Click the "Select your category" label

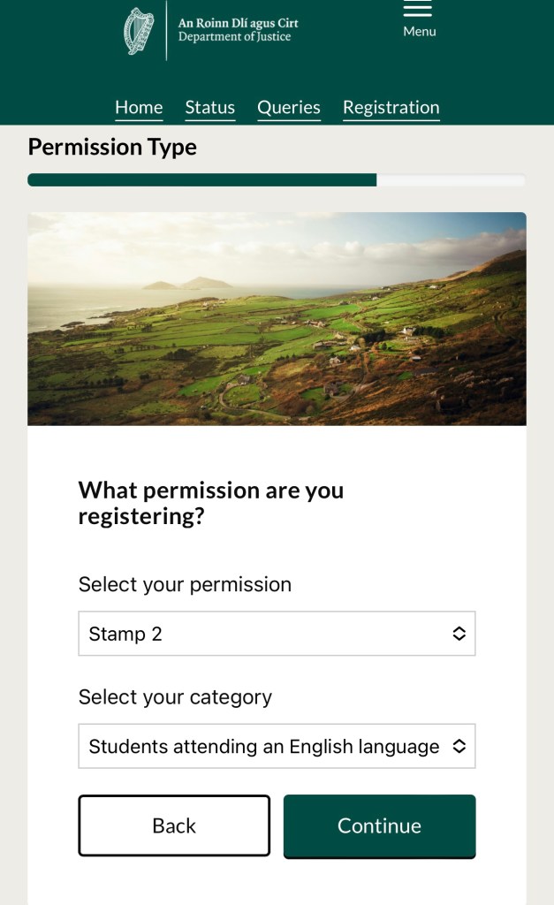(x=175, y=697)
